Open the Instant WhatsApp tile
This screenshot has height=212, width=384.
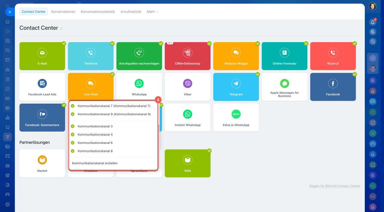pos(187,118)
